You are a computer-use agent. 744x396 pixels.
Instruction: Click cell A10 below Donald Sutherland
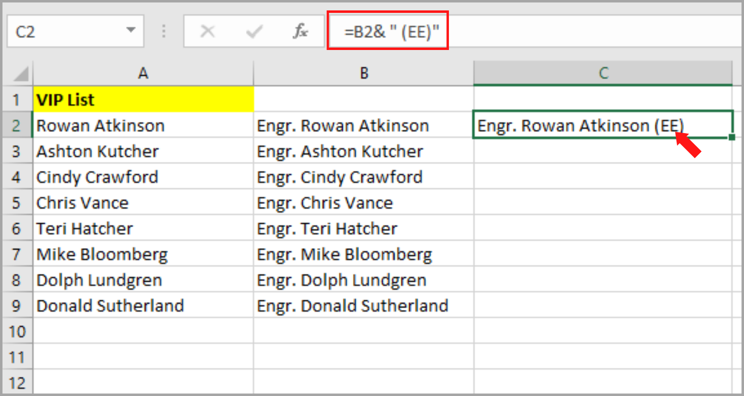click(144, 331)
